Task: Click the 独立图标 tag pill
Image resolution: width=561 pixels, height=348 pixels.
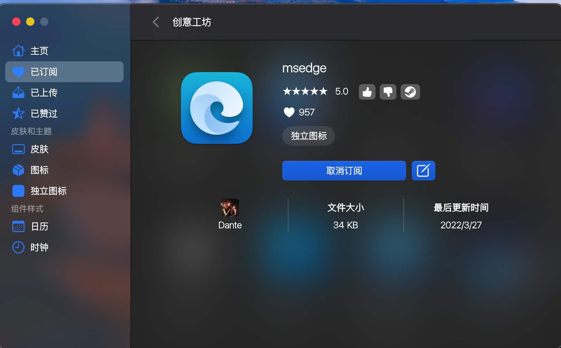Action: coord(309,136)
